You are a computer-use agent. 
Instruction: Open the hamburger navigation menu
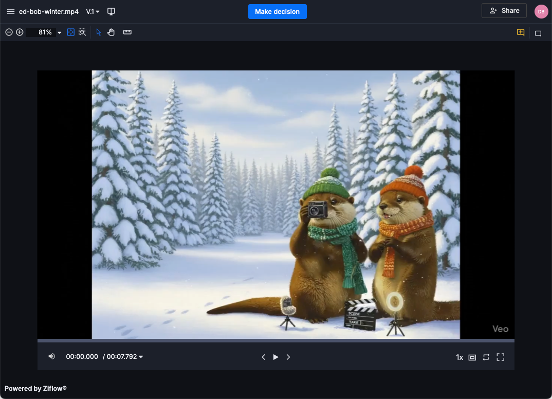(10, 11)
